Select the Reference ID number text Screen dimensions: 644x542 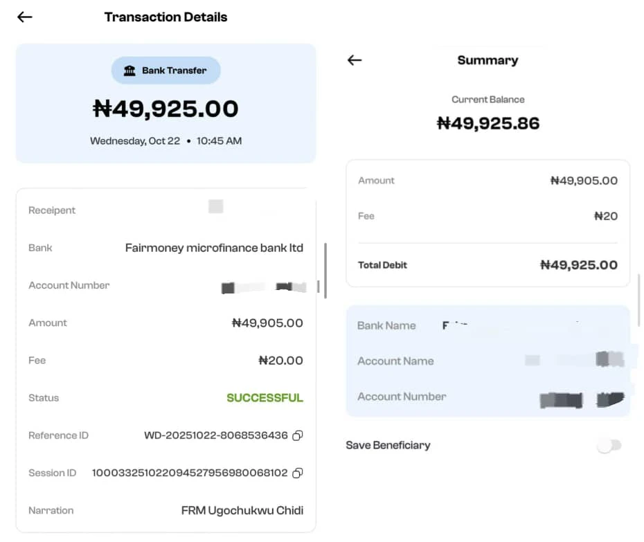tap(215, 435)
